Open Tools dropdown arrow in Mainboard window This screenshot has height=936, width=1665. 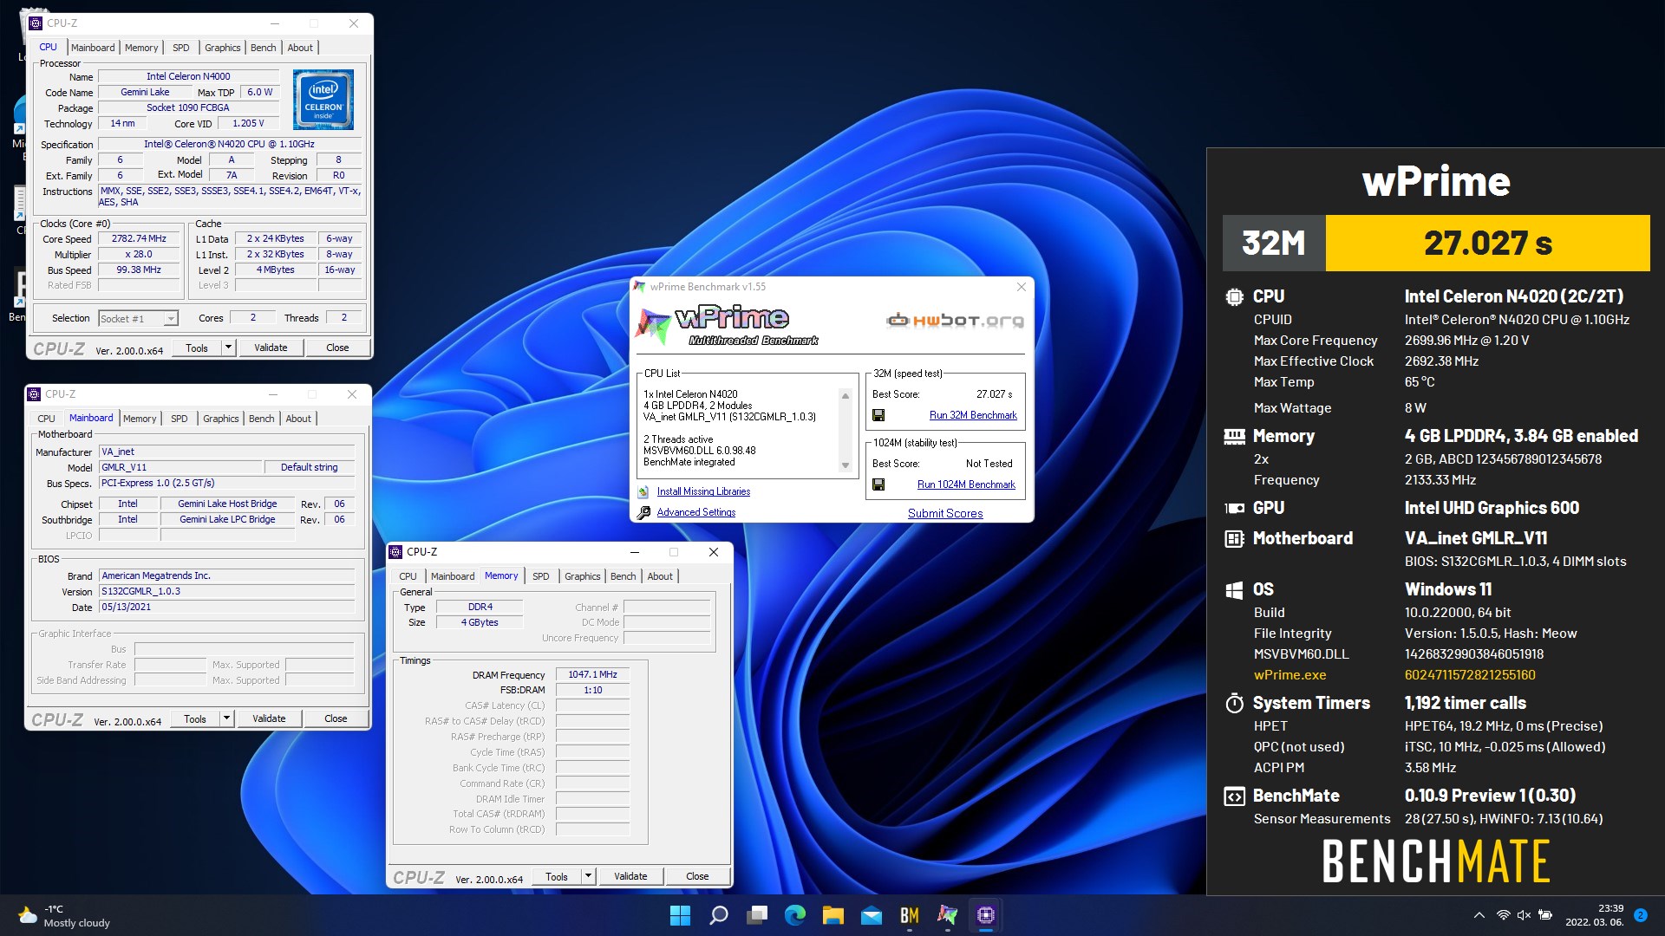226,718
